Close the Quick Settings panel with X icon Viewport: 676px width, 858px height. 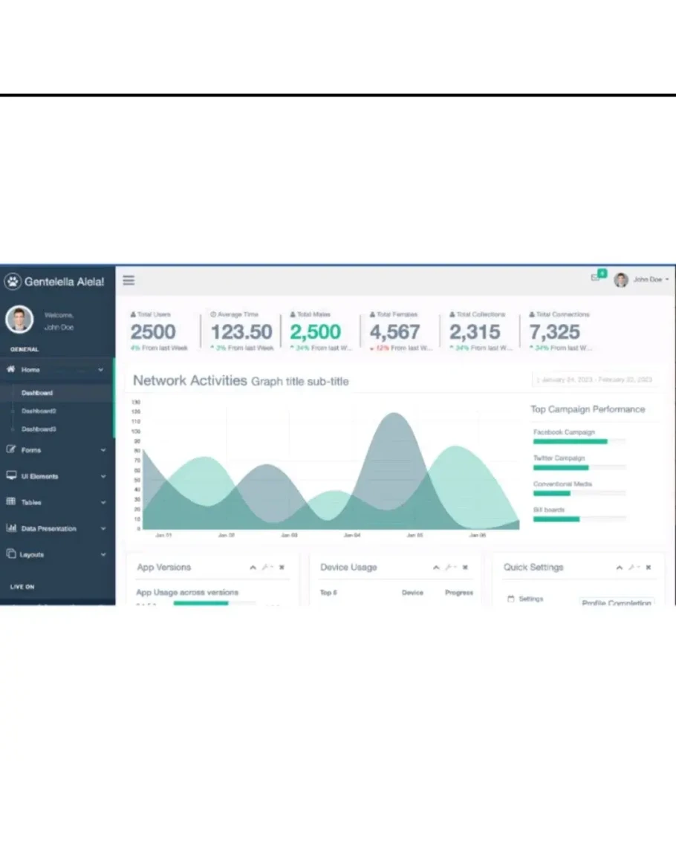649,568
